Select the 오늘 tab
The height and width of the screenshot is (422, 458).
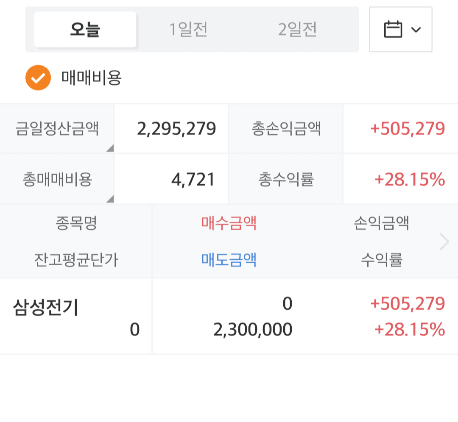pos(85,30)
